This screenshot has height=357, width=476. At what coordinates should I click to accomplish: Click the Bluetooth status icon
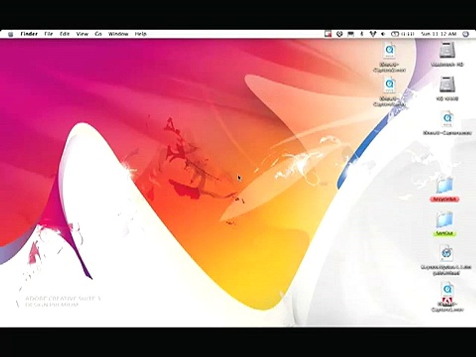pyautogui.click(x=361, y=34)
